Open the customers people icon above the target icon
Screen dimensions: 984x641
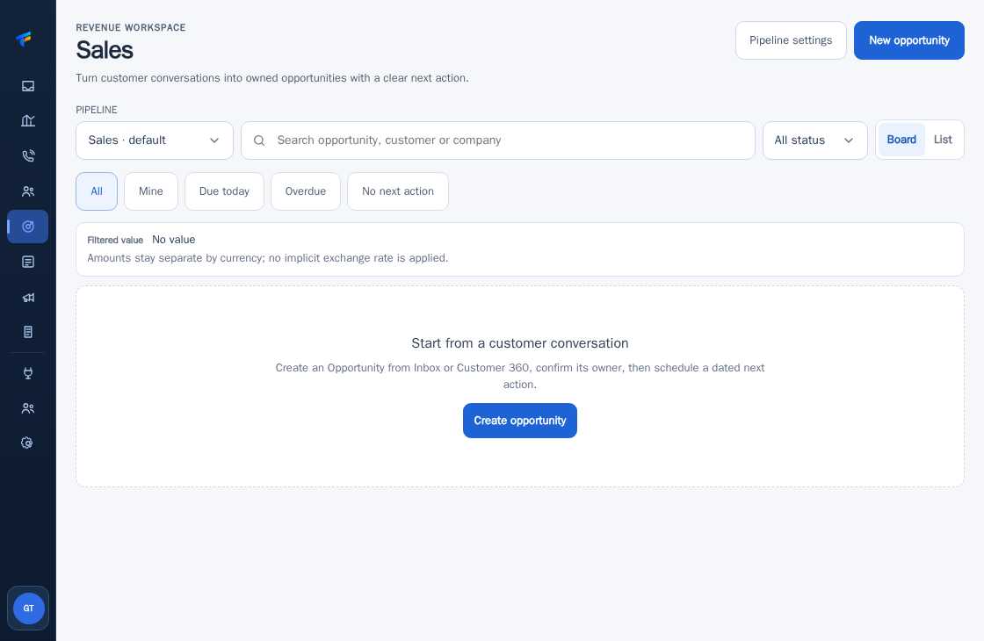(x=27, y=191)
